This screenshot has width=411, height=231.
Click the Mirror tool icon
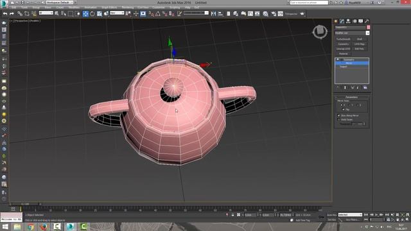click(x=213, y=13)
